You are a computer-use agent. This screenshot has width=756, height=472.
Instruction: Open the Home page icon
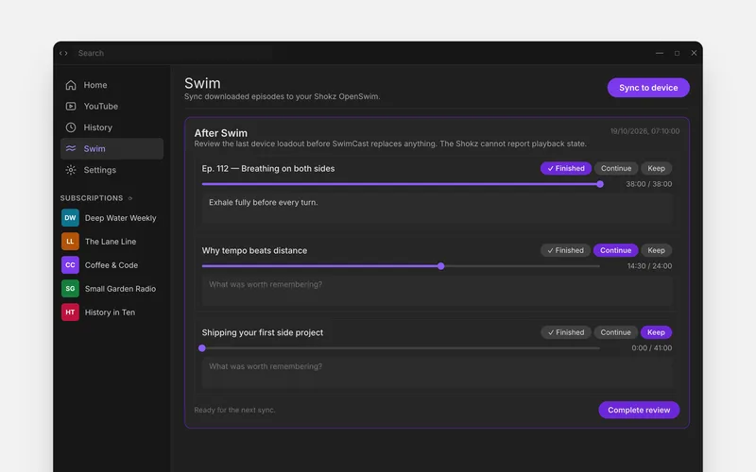click(71, 85)
